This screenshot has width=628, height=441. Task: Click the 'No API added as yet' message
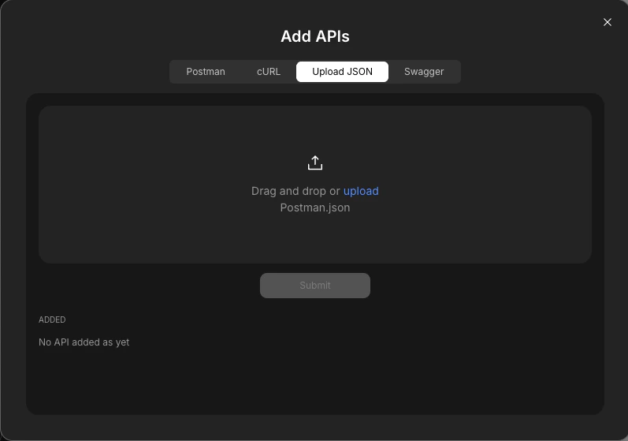pyautogui.click(x=84, y=342)
